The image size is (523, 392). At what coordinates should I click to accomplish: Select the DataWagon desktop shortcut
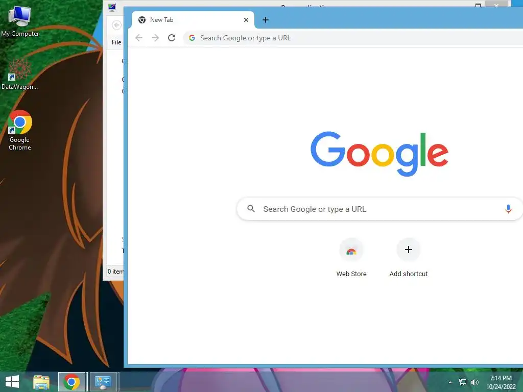pyautogui.click(x=20, y=74)
